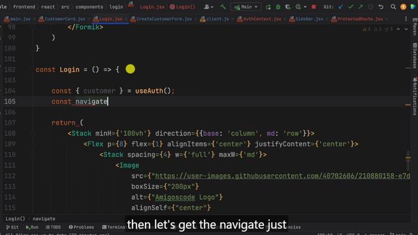The image size is (418, 235).
Task: Click the vertical editor scrollbar thumb
Action: 408,161
